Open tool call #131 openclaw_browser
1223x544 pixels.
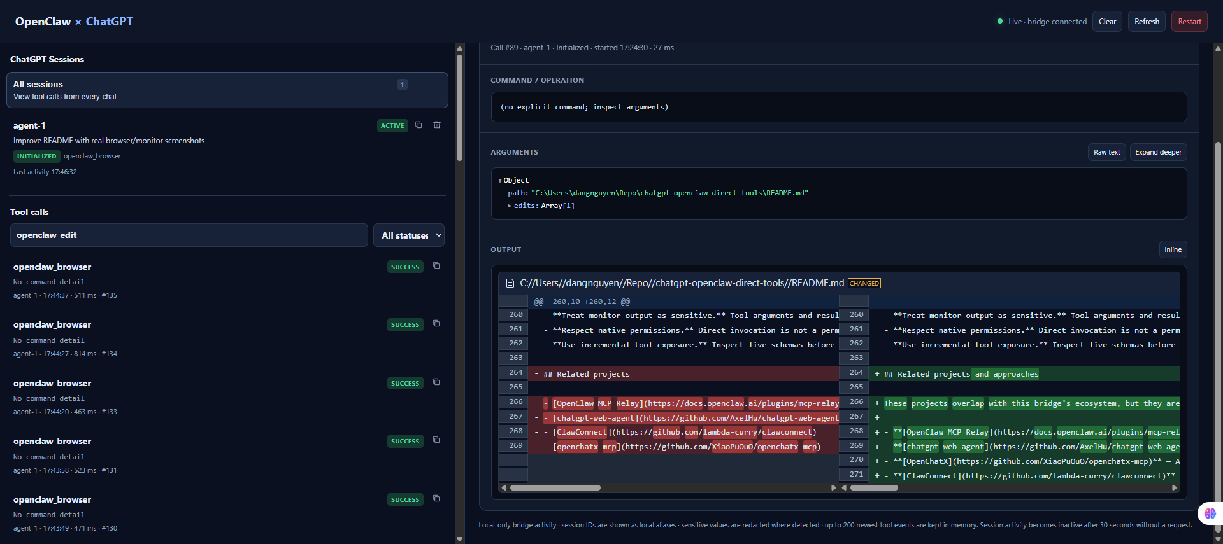point(227,455)
